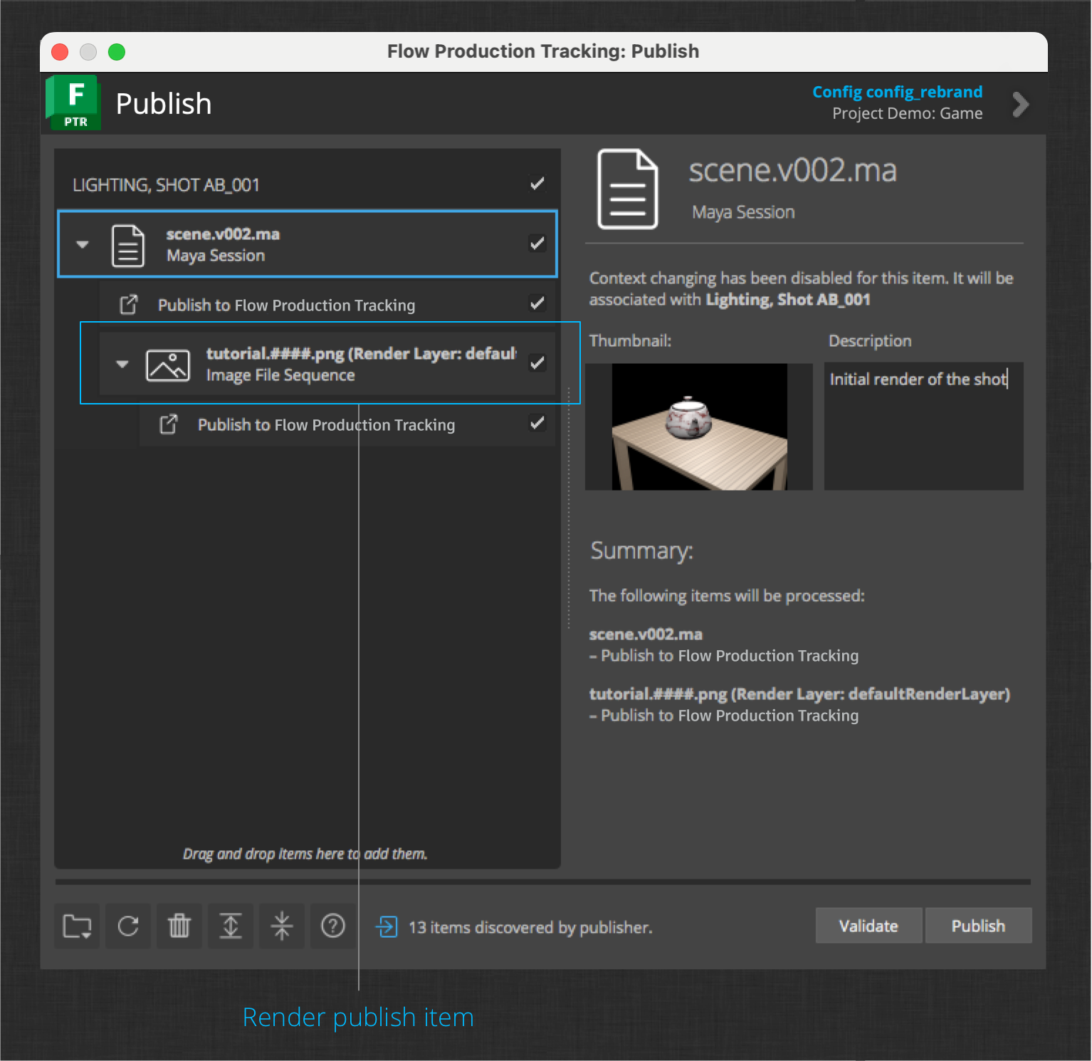Uncheck the scene.v002.ma Maya Session checkbox
Screen dimensions: 1092x1061
pyautogui.click(x=537, y=244)
